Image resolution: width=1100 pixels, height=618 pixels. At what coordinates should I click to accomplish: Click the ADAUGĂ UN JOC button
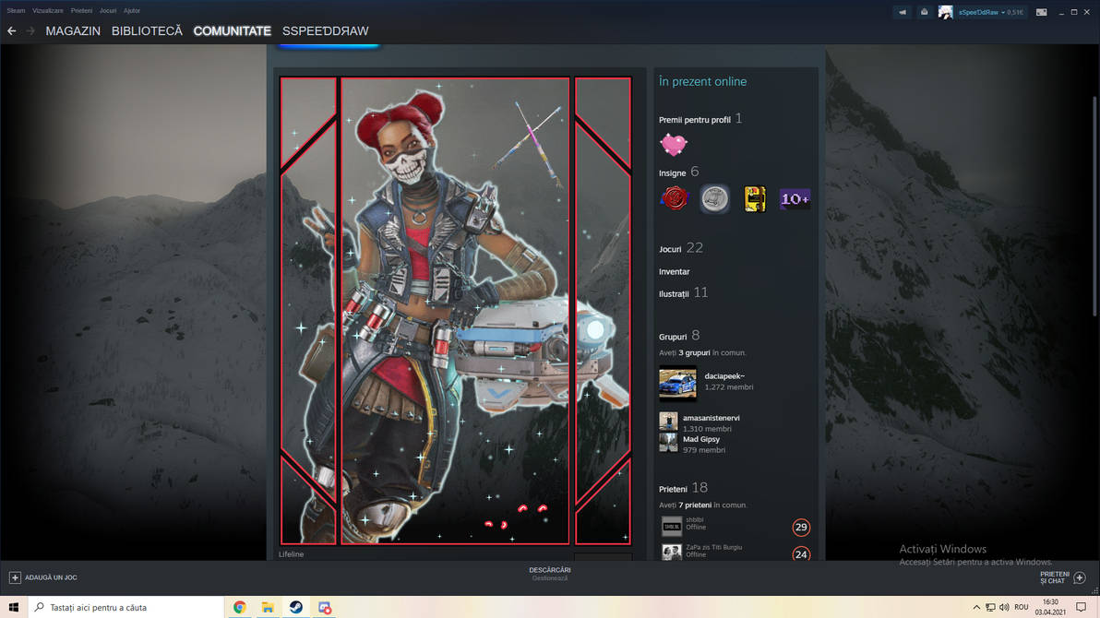point(43,576)
